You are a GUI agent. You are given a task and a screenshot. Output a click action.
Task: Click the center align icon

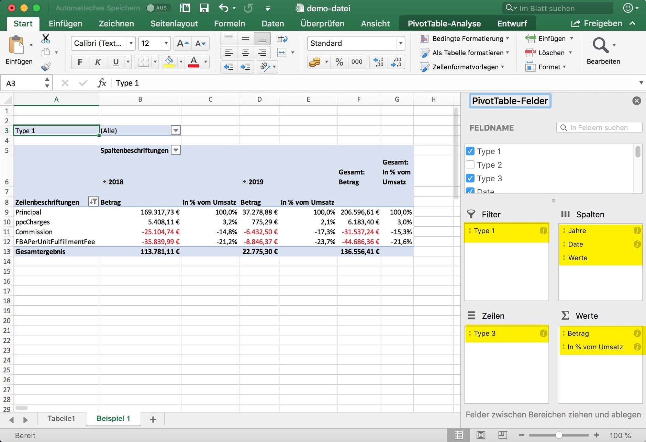(x=245, y=53)
